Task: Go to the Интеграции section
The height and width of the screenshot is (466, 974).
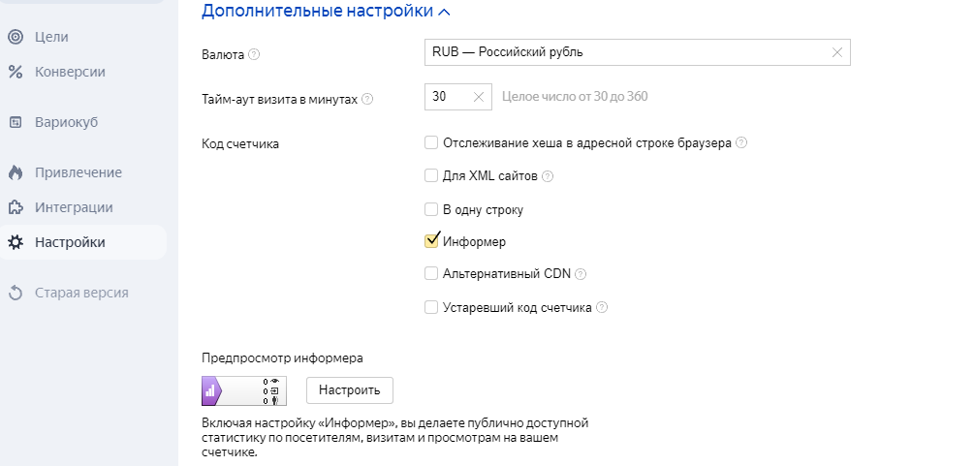Action: coord(74,207)
